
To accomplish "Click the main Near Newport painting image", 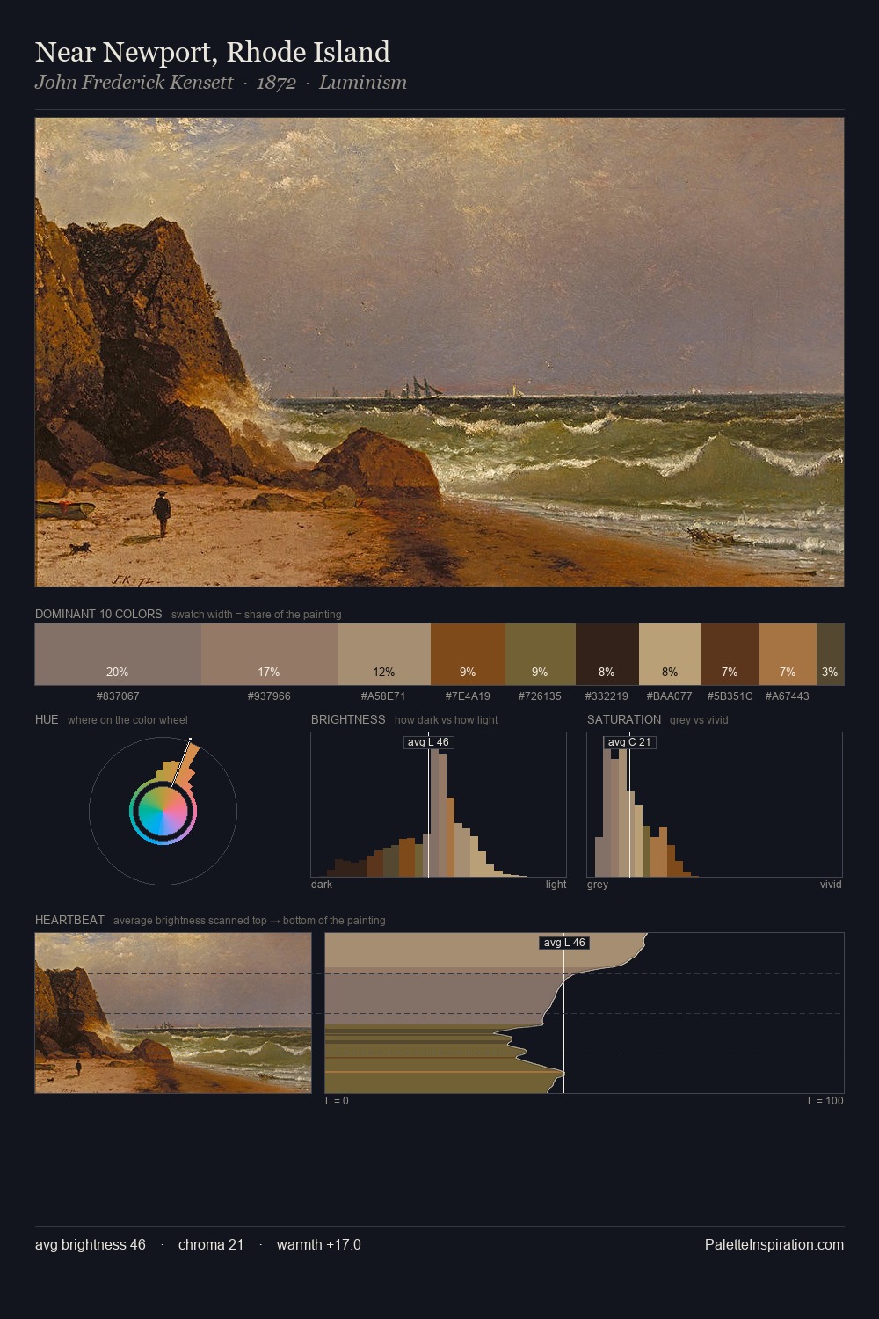I will tap(439, 352).
